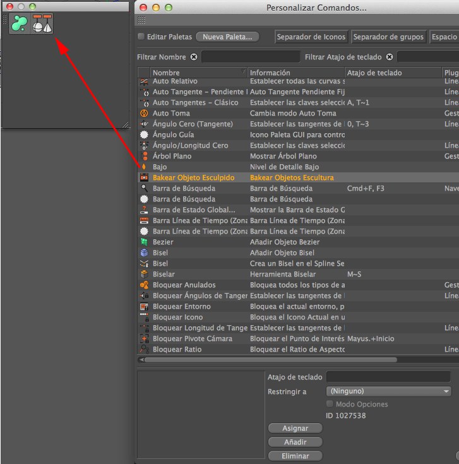This screenshot has height=464, width=459.
Task: Open the Restringir a dropdown
Action: click(388, 391)
